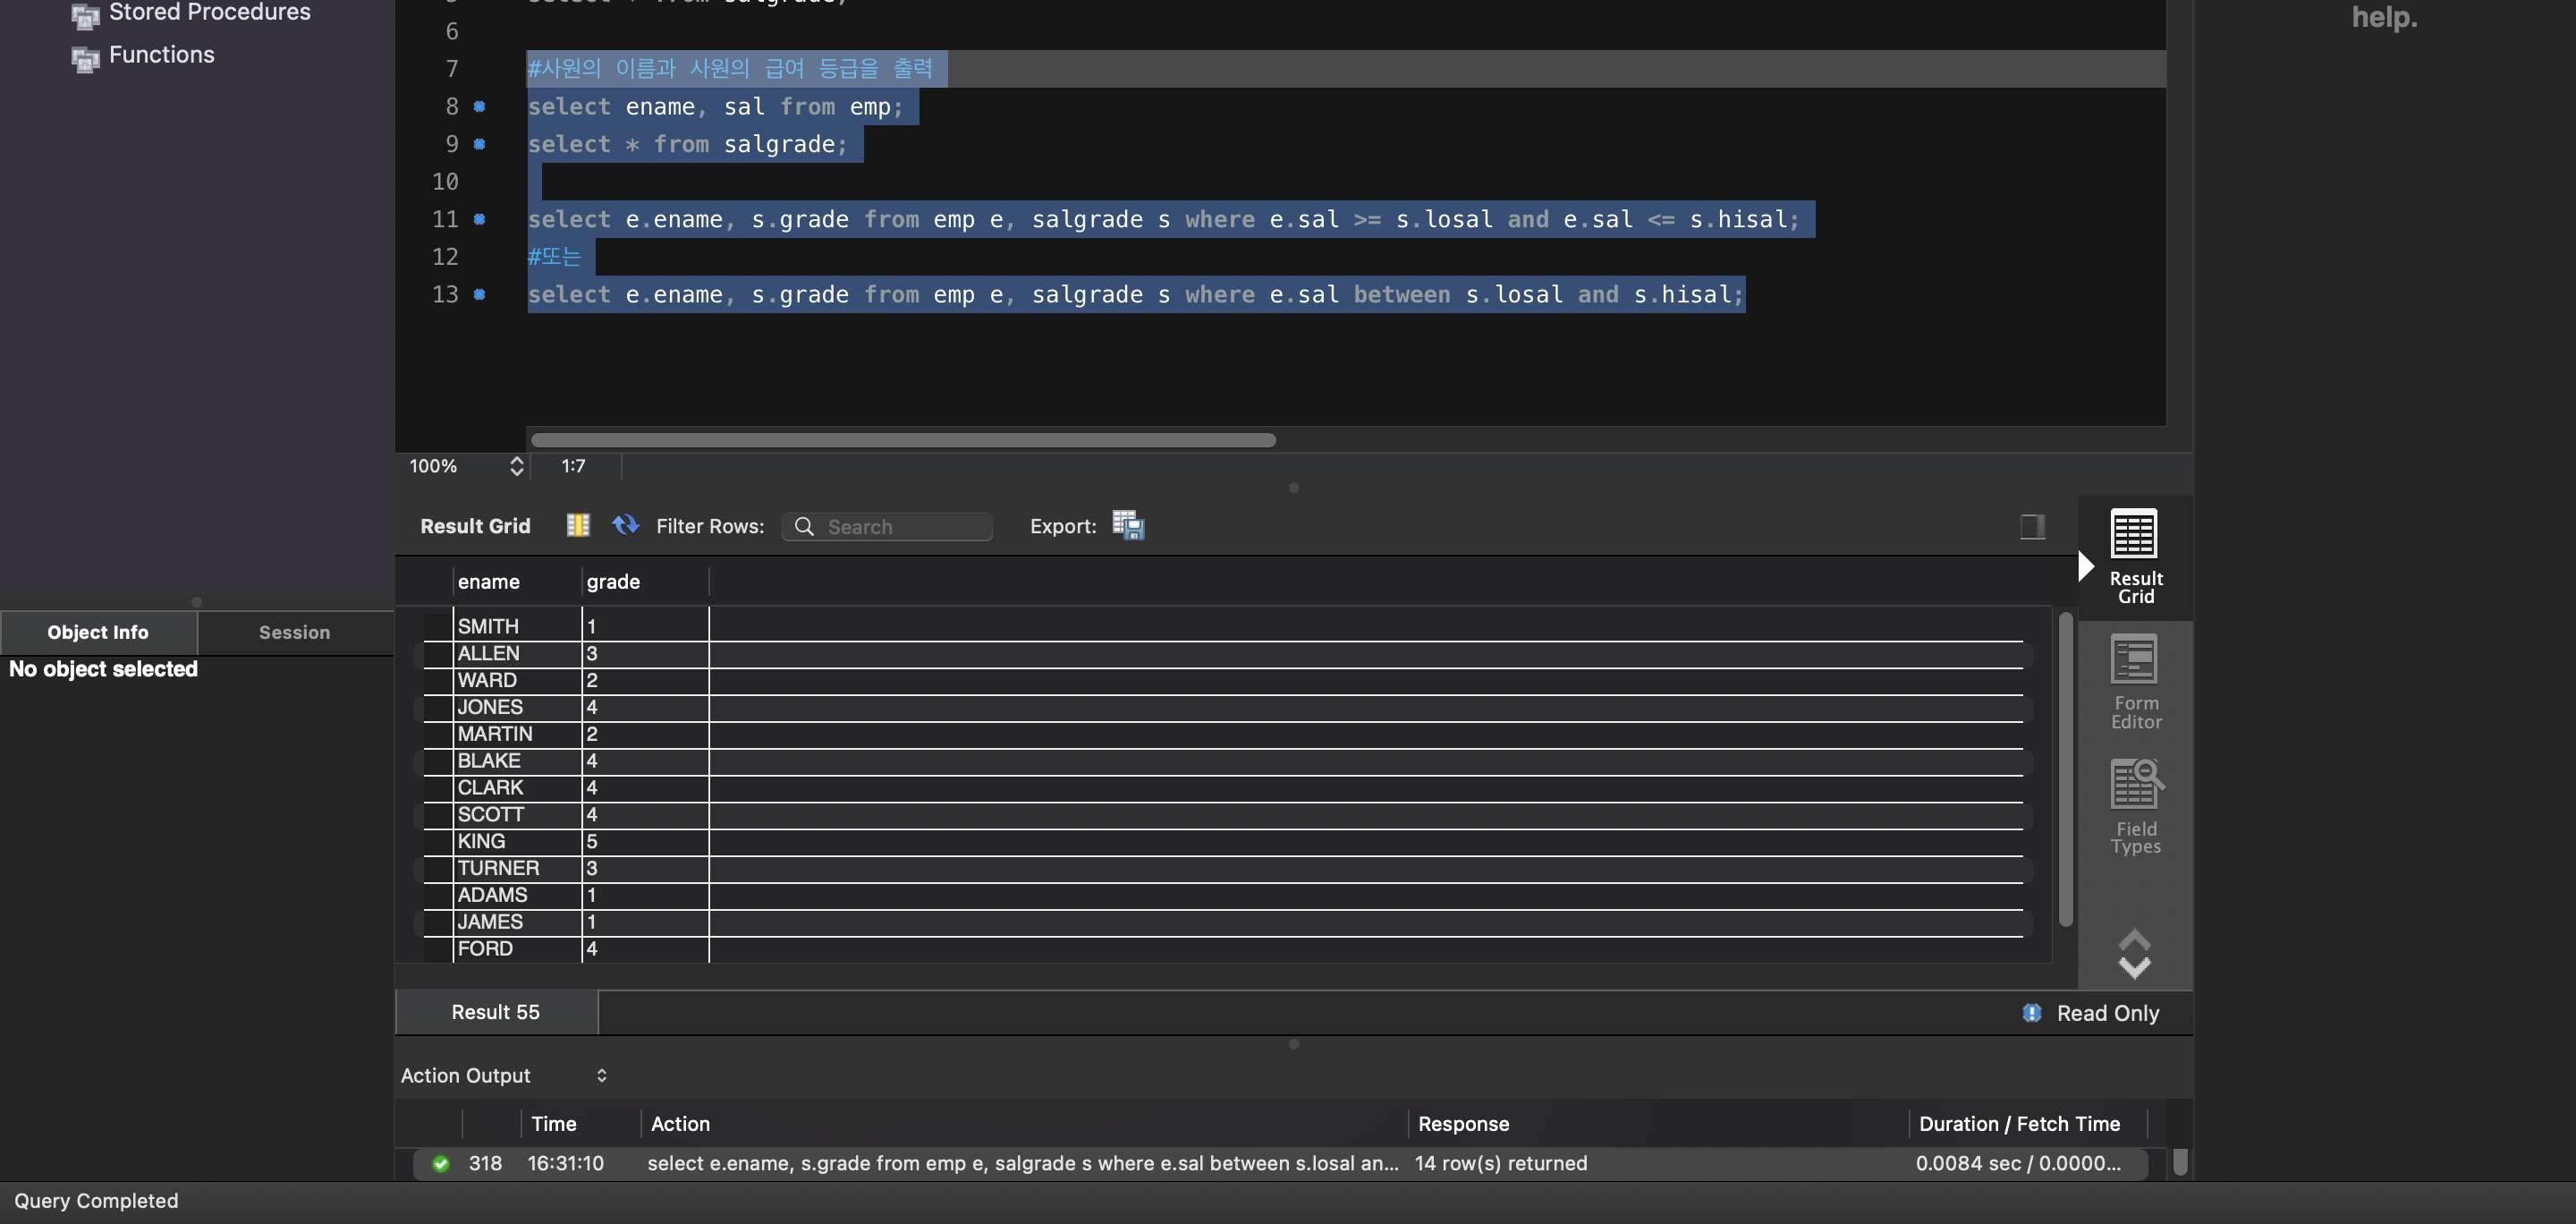This screenshot has height=1224, width=2576.
Task: Toggle wrap cell content grid icon
Action: [x=578, y=525]
